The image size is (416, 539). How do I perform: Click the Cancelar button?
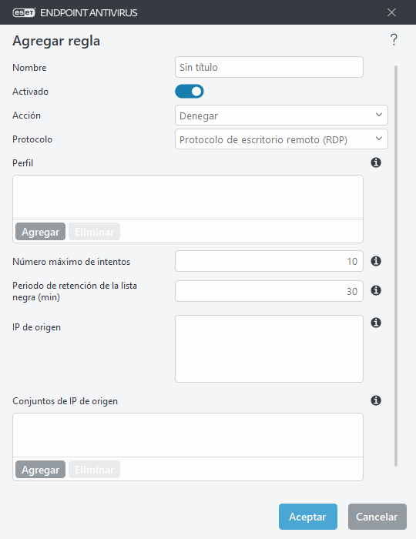[377, 517]
